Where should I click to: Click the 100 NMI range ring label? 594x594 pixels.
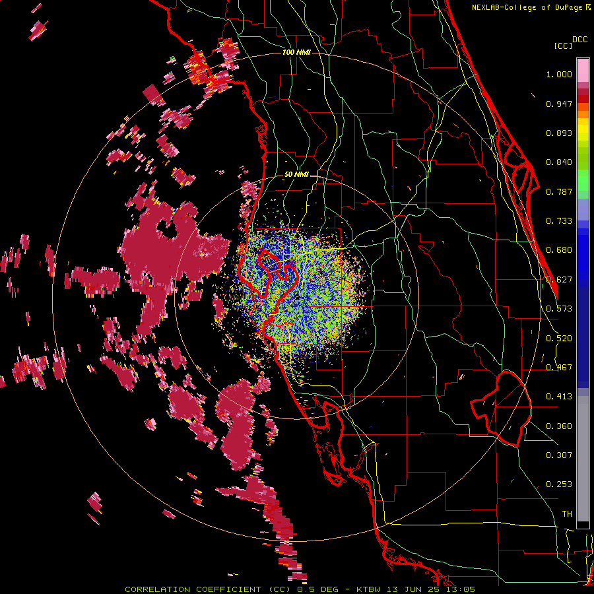(296, 52)
